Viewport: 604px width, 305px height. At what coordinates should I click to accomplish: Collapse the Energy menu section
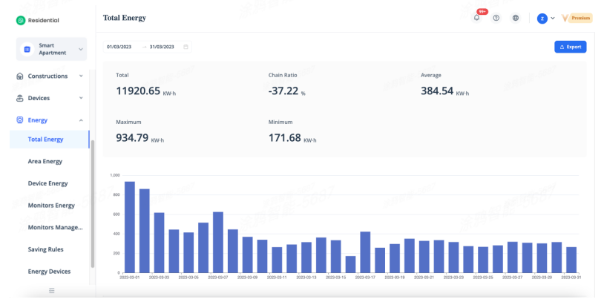(80, 120)
